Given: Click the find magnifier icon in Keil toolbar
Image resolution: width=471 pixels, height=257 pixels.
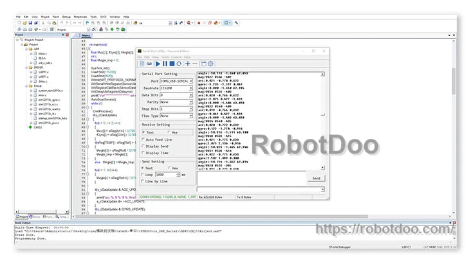Looking at the screenshot, I should [x=189, y=22].
